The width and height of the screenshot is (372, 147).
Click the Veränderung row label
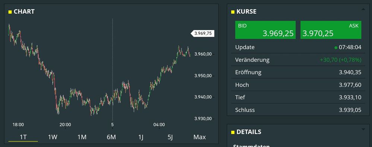tap(252, 60)
